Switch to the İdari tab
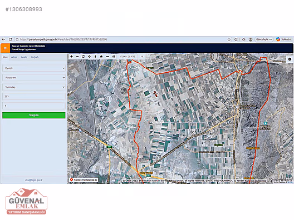Image resolution: width=294 pixels, height=220 pixels. (5, 57)
